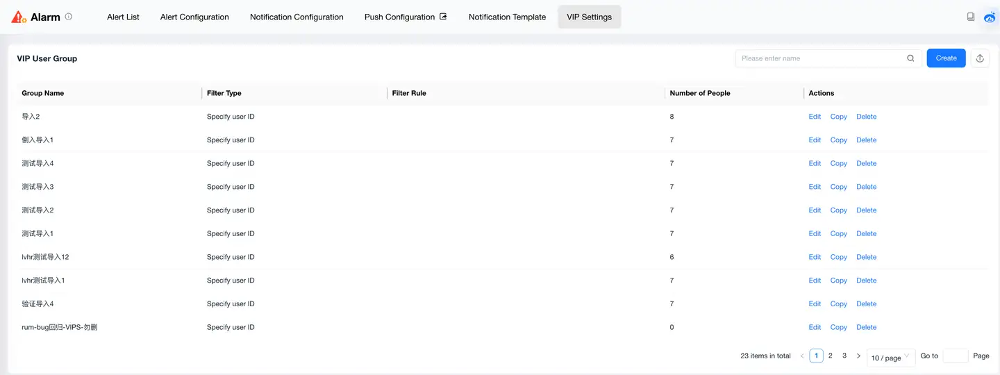Jump to page 3
Screen dimensions: 1000x375
[844, 356]
